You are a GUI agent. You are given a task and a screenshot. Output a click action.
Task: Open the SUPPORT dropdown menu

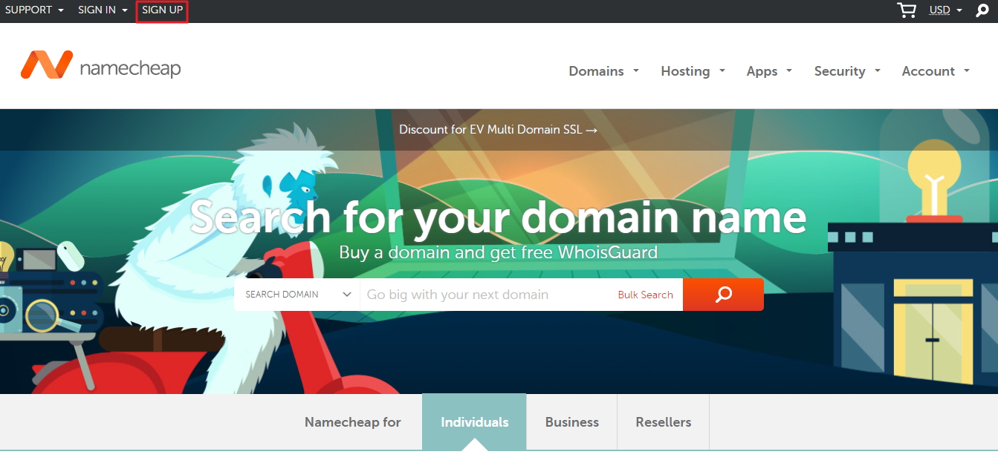click(34, 10)
